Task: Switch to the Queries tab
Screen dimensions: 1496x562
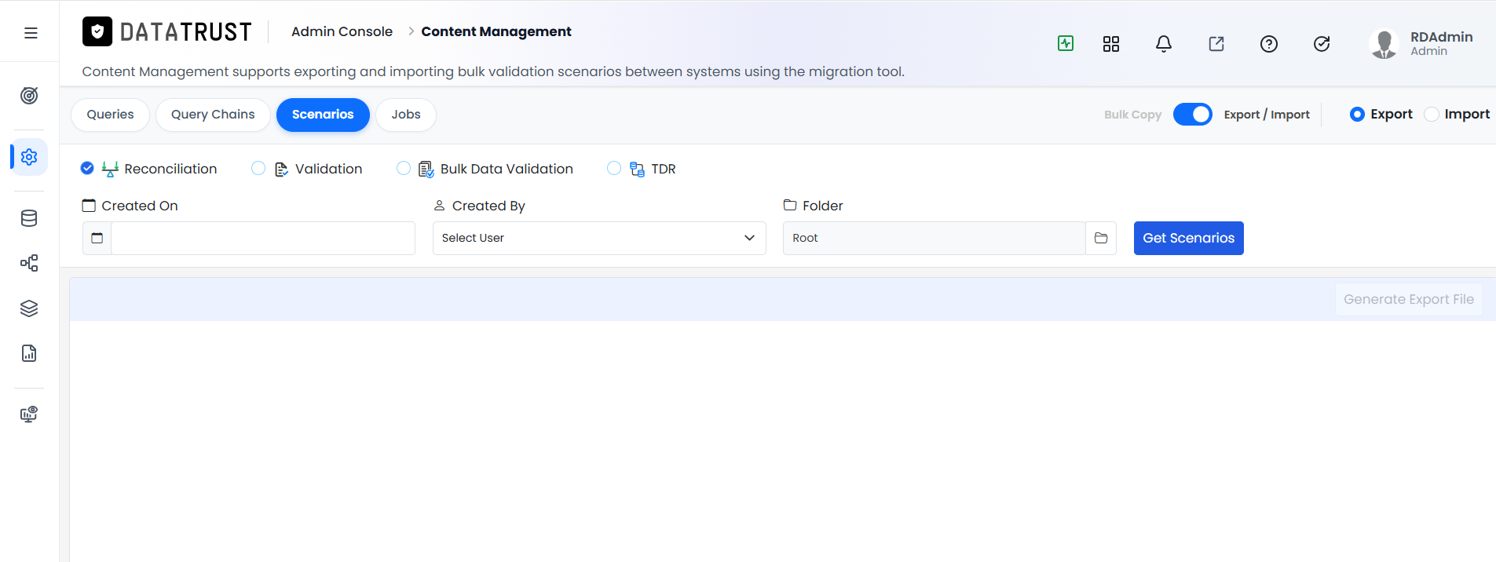Action: pos(110,115)
